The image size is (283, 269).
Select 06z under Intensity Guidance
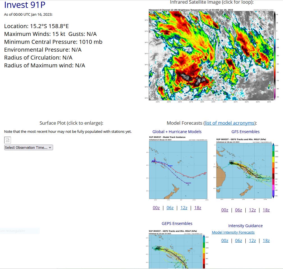click(x=238, y=241)
